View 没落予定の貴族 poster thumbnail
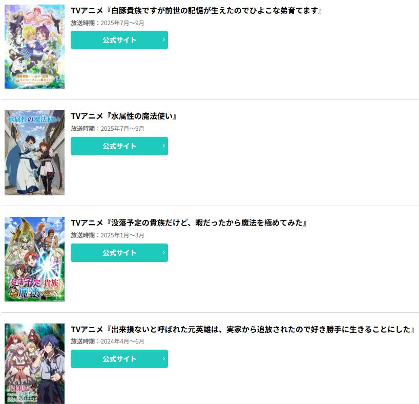The width and height of the screenshot is (419, 404). pos(34,259)
